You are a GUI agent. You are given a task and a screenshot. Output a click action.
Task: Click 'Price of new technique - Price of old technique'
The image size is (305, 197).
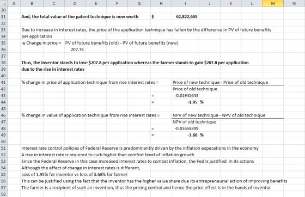tap(220, 82)
